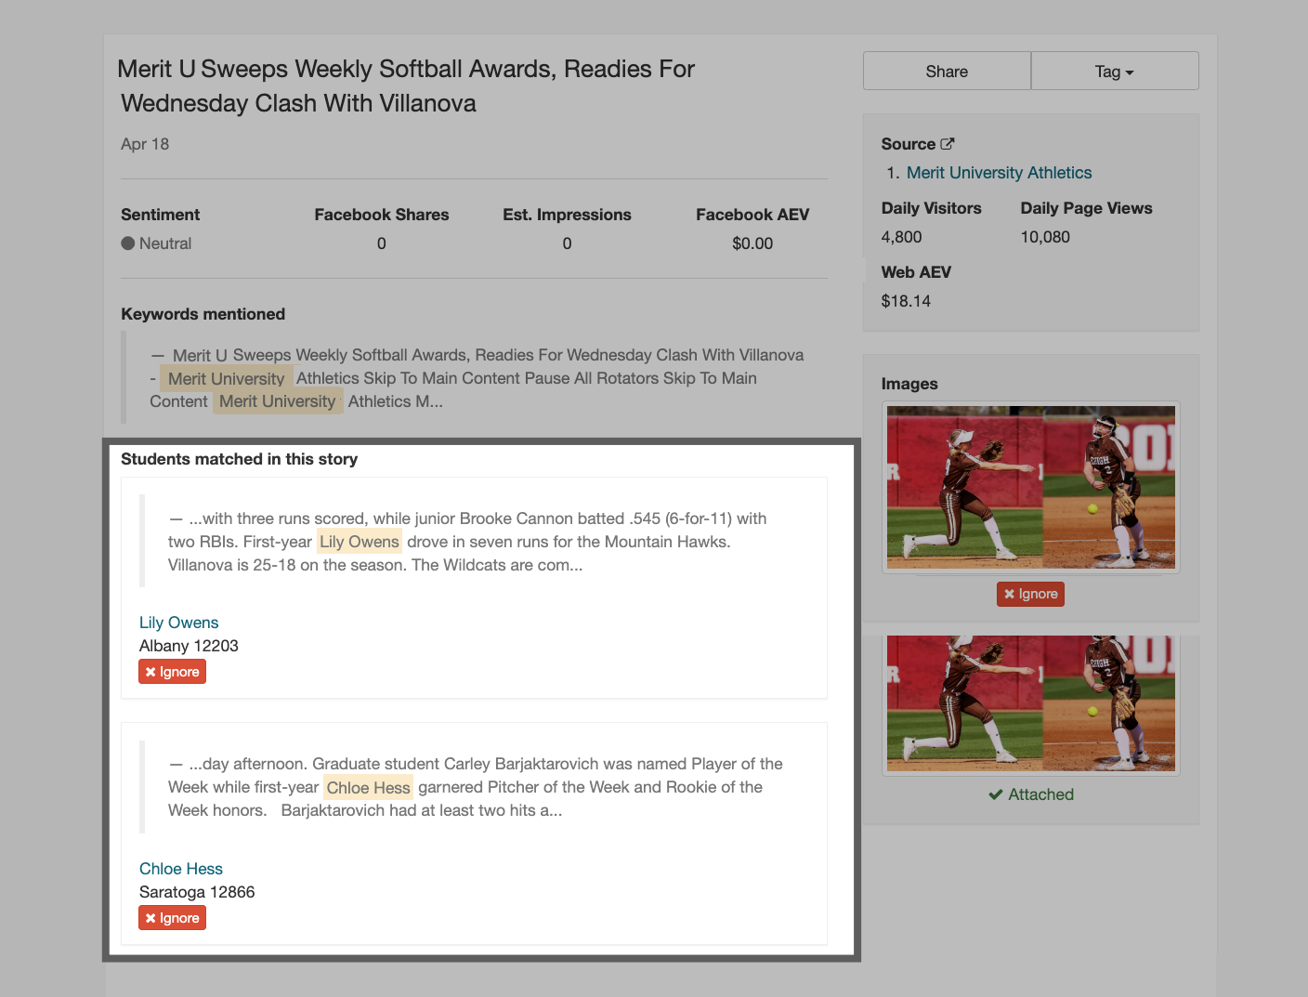Open Chloe Hess student profile link
The image size is (1308, 997).
[181, 869]
